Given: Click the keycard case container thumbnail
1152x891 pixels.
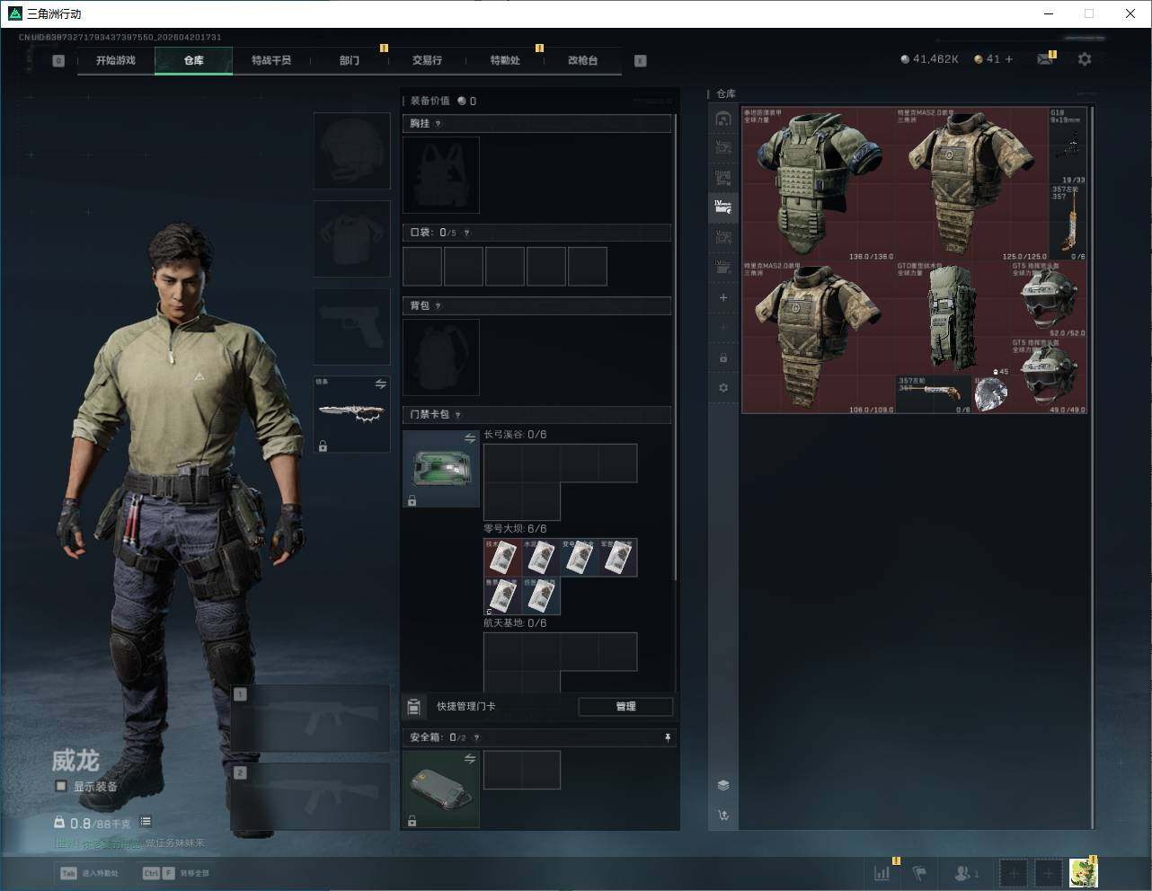Looking at the screenshot, I should 441,469.
